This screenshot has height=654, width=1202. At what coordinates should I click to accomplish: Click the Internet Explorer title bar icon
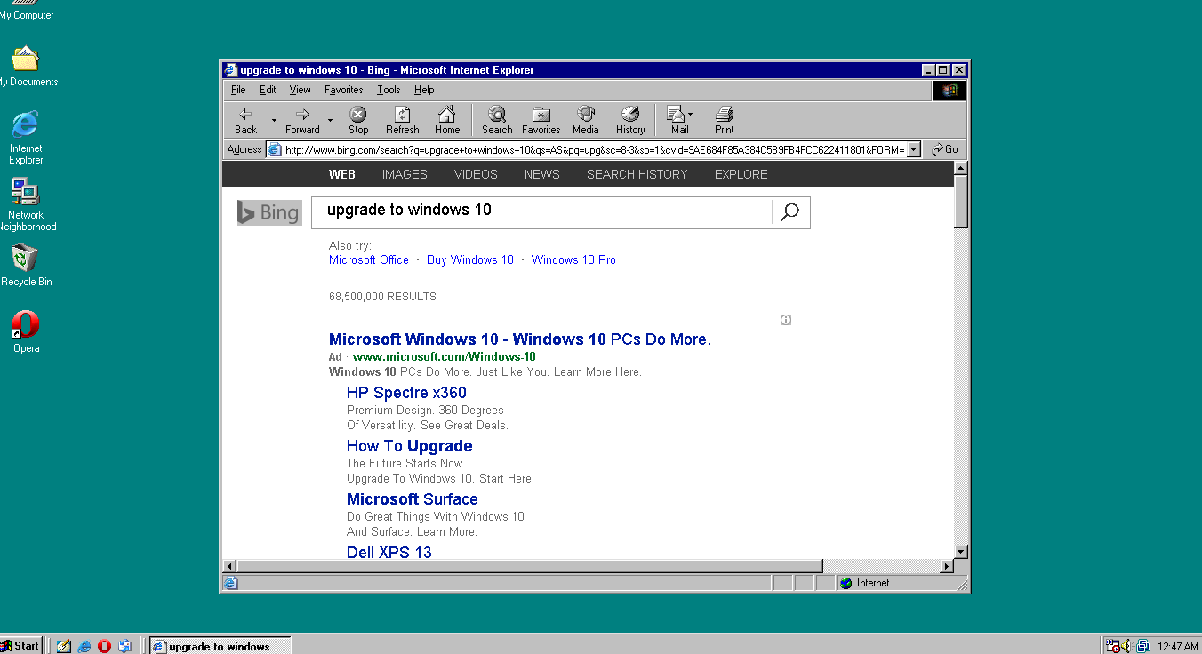tap(231, 70)
